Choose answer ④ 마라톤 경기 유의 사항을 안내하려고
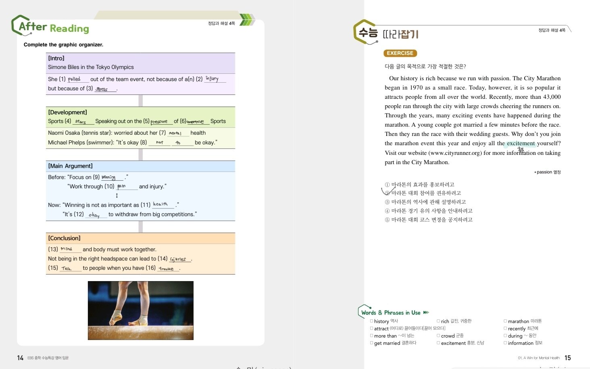The image size is (590, 369). [428, 211]
